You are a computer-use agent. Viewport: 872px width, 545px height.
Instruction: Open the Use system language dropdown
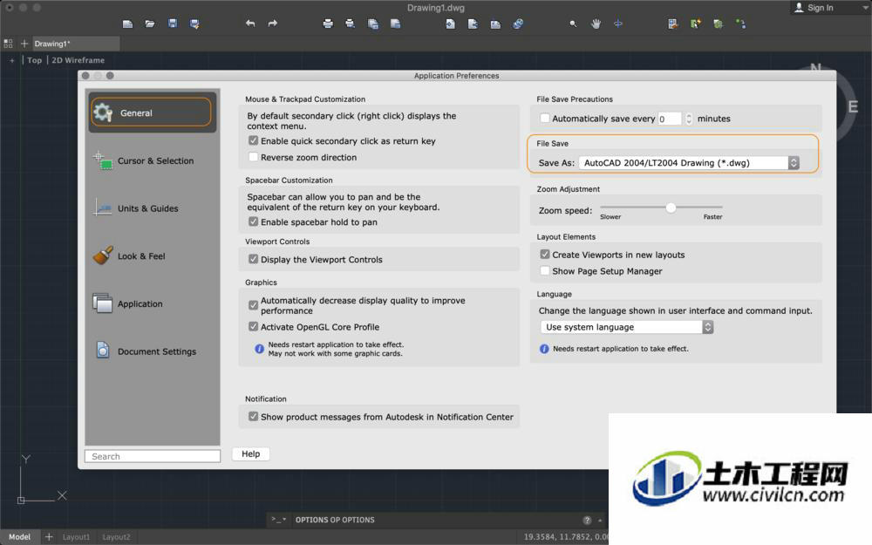click(x=627, y=327)
